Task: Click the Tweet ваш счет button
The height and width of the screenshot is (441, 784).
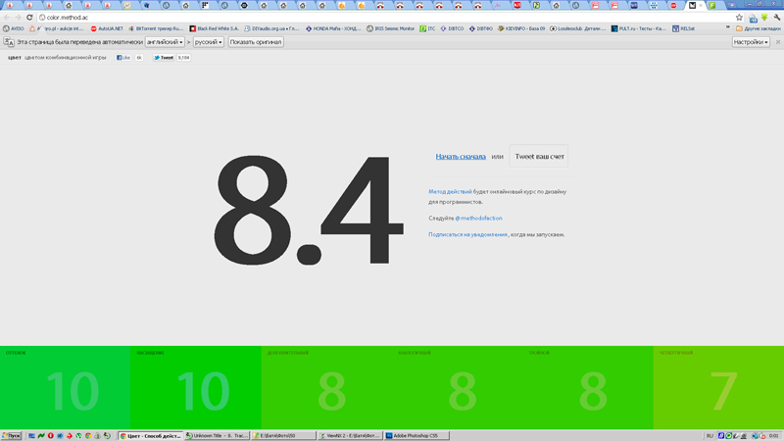Action: pyautogui.click(x=538, y=157)
